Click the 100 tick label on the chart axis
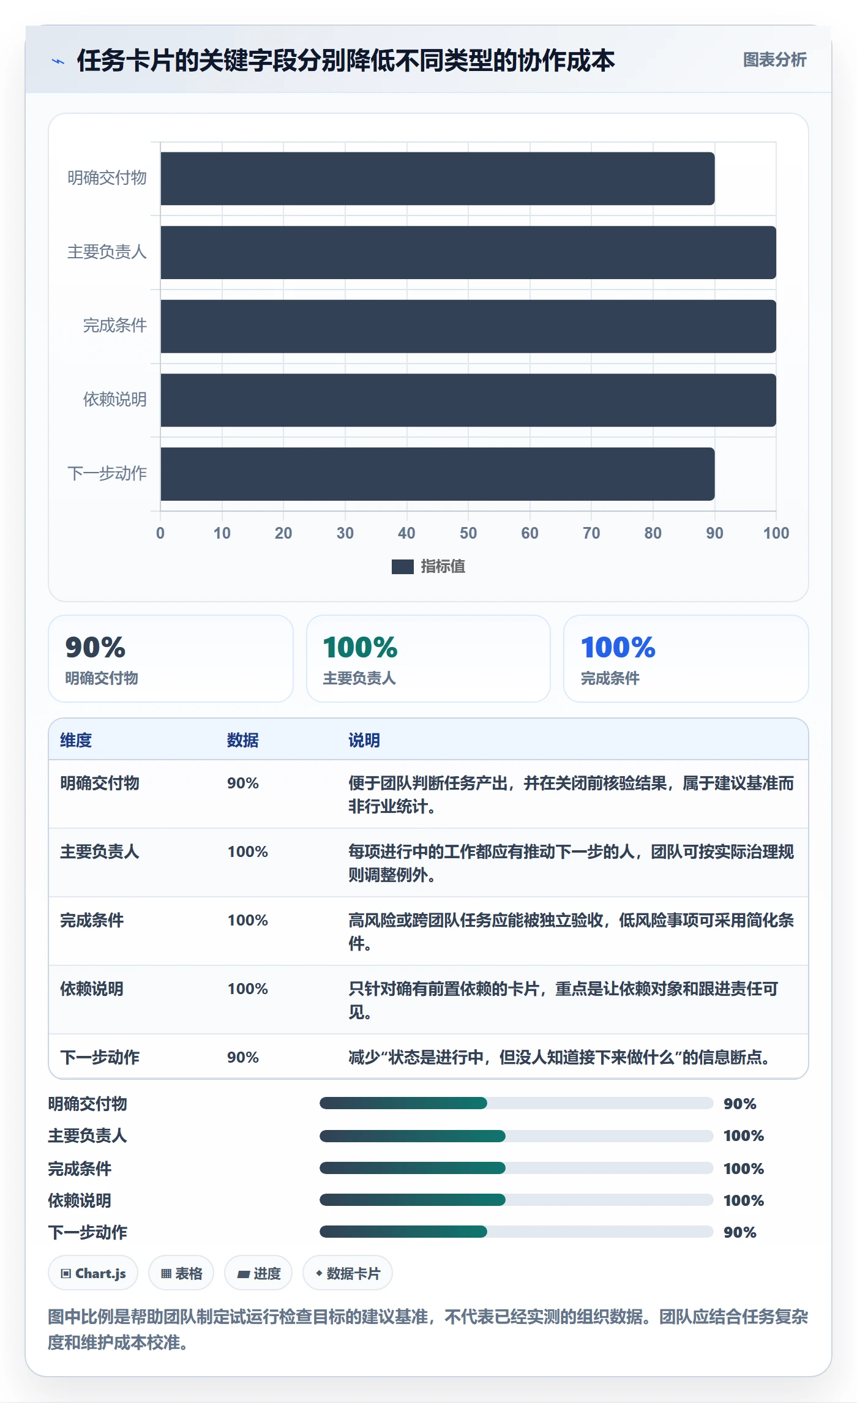The height and width of the screenshot is (1403, 857). pyautogui.click(x=776, y=533)
